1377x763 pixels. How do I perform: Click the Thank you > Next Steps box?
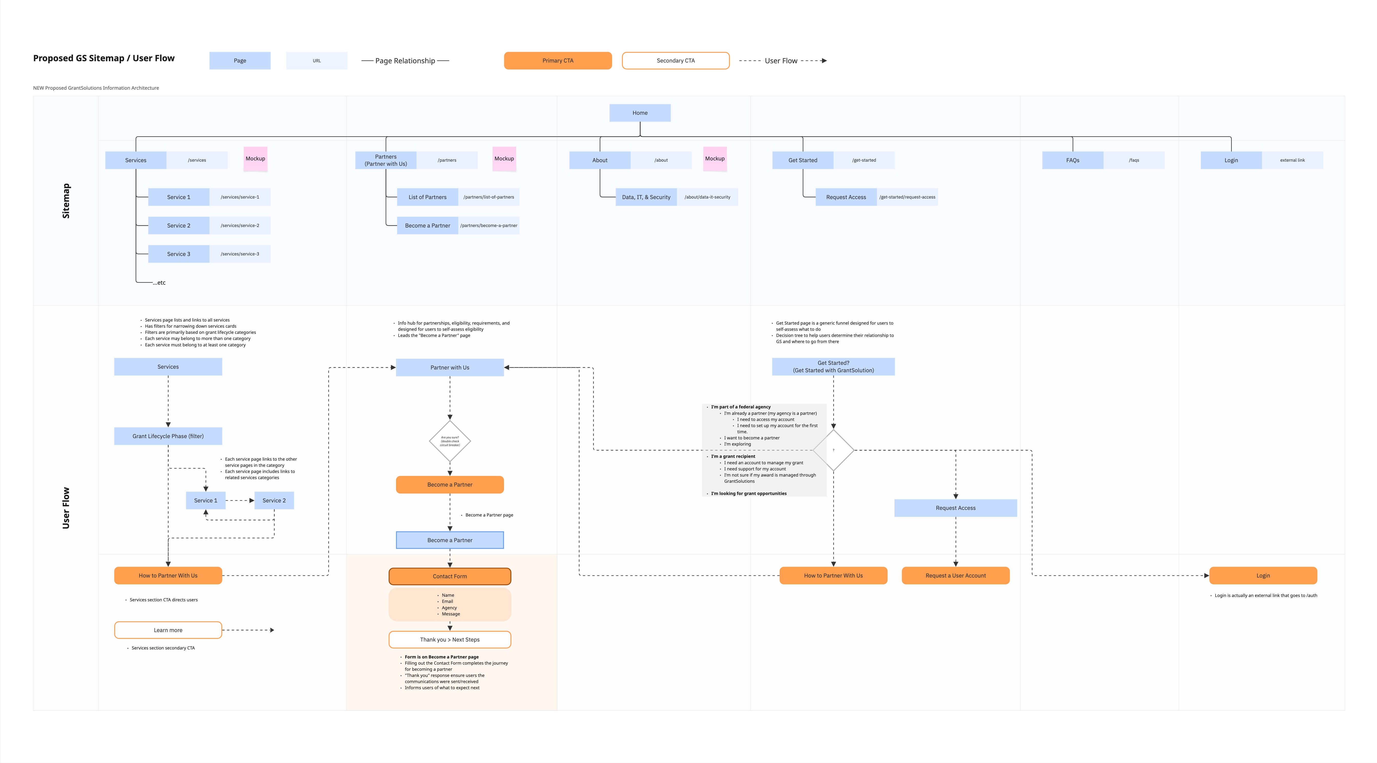450,640
